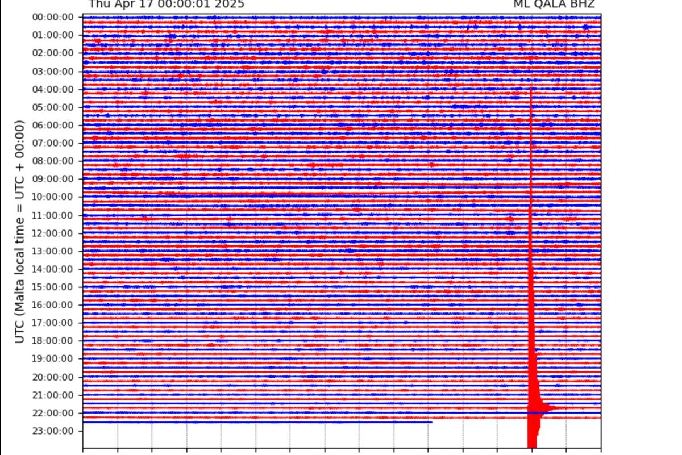Screen dimensions: 682x455
Task: Click the 00:00:00 time axis label
Action: click(53, 17)
